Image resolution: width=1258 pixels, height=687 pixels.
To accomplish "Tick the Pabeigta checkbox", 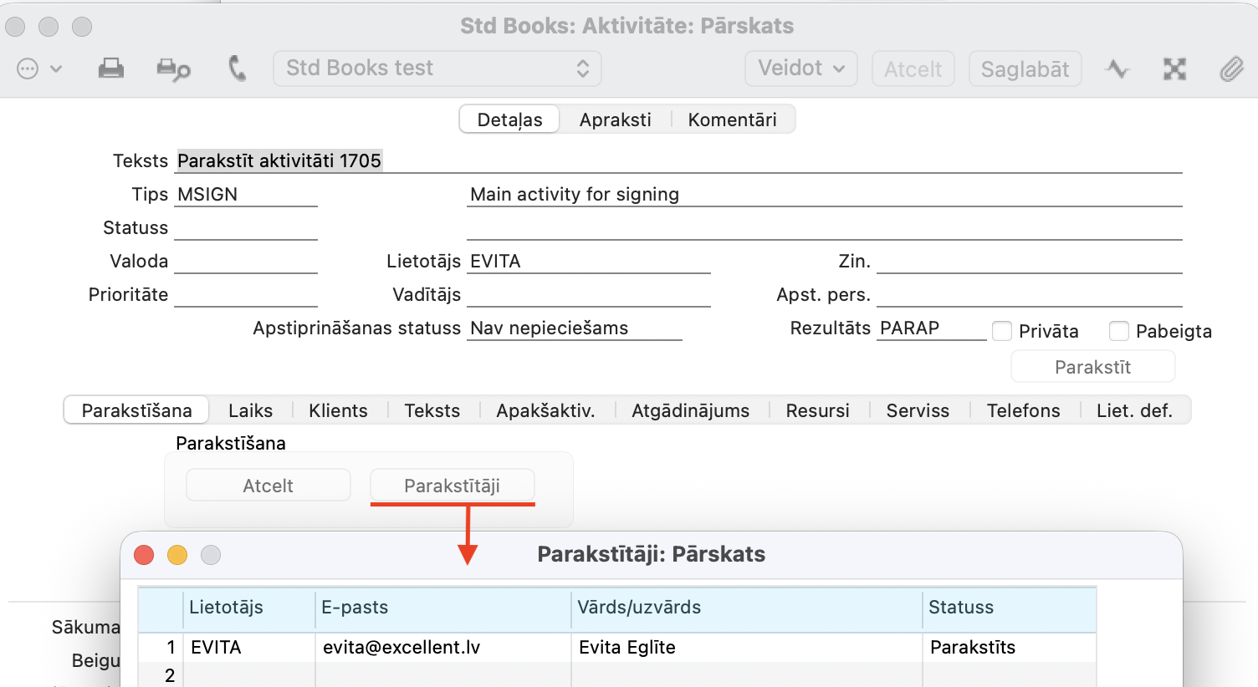I will [1119, 331].
